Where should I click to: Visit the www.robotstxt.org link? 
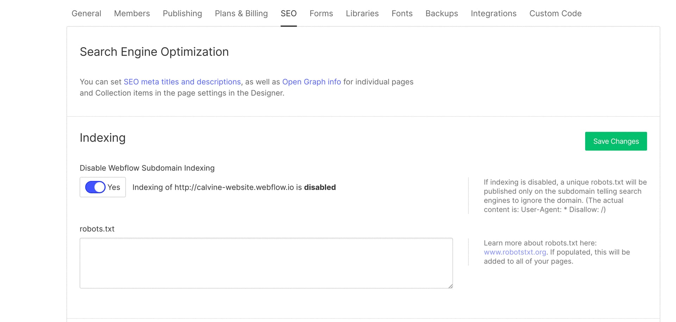pyautogui.click(x=515, y=252)
